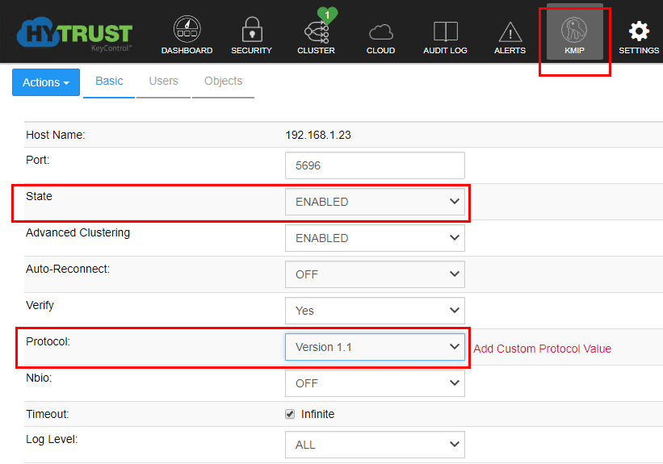Screen dimensions: 663x464
Task: Click the Timeout label
Action: pyautogui.click(x=48, y=414)
